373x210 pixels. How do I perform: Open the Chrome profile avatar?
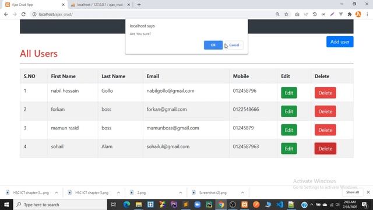(x=358, y=14)
